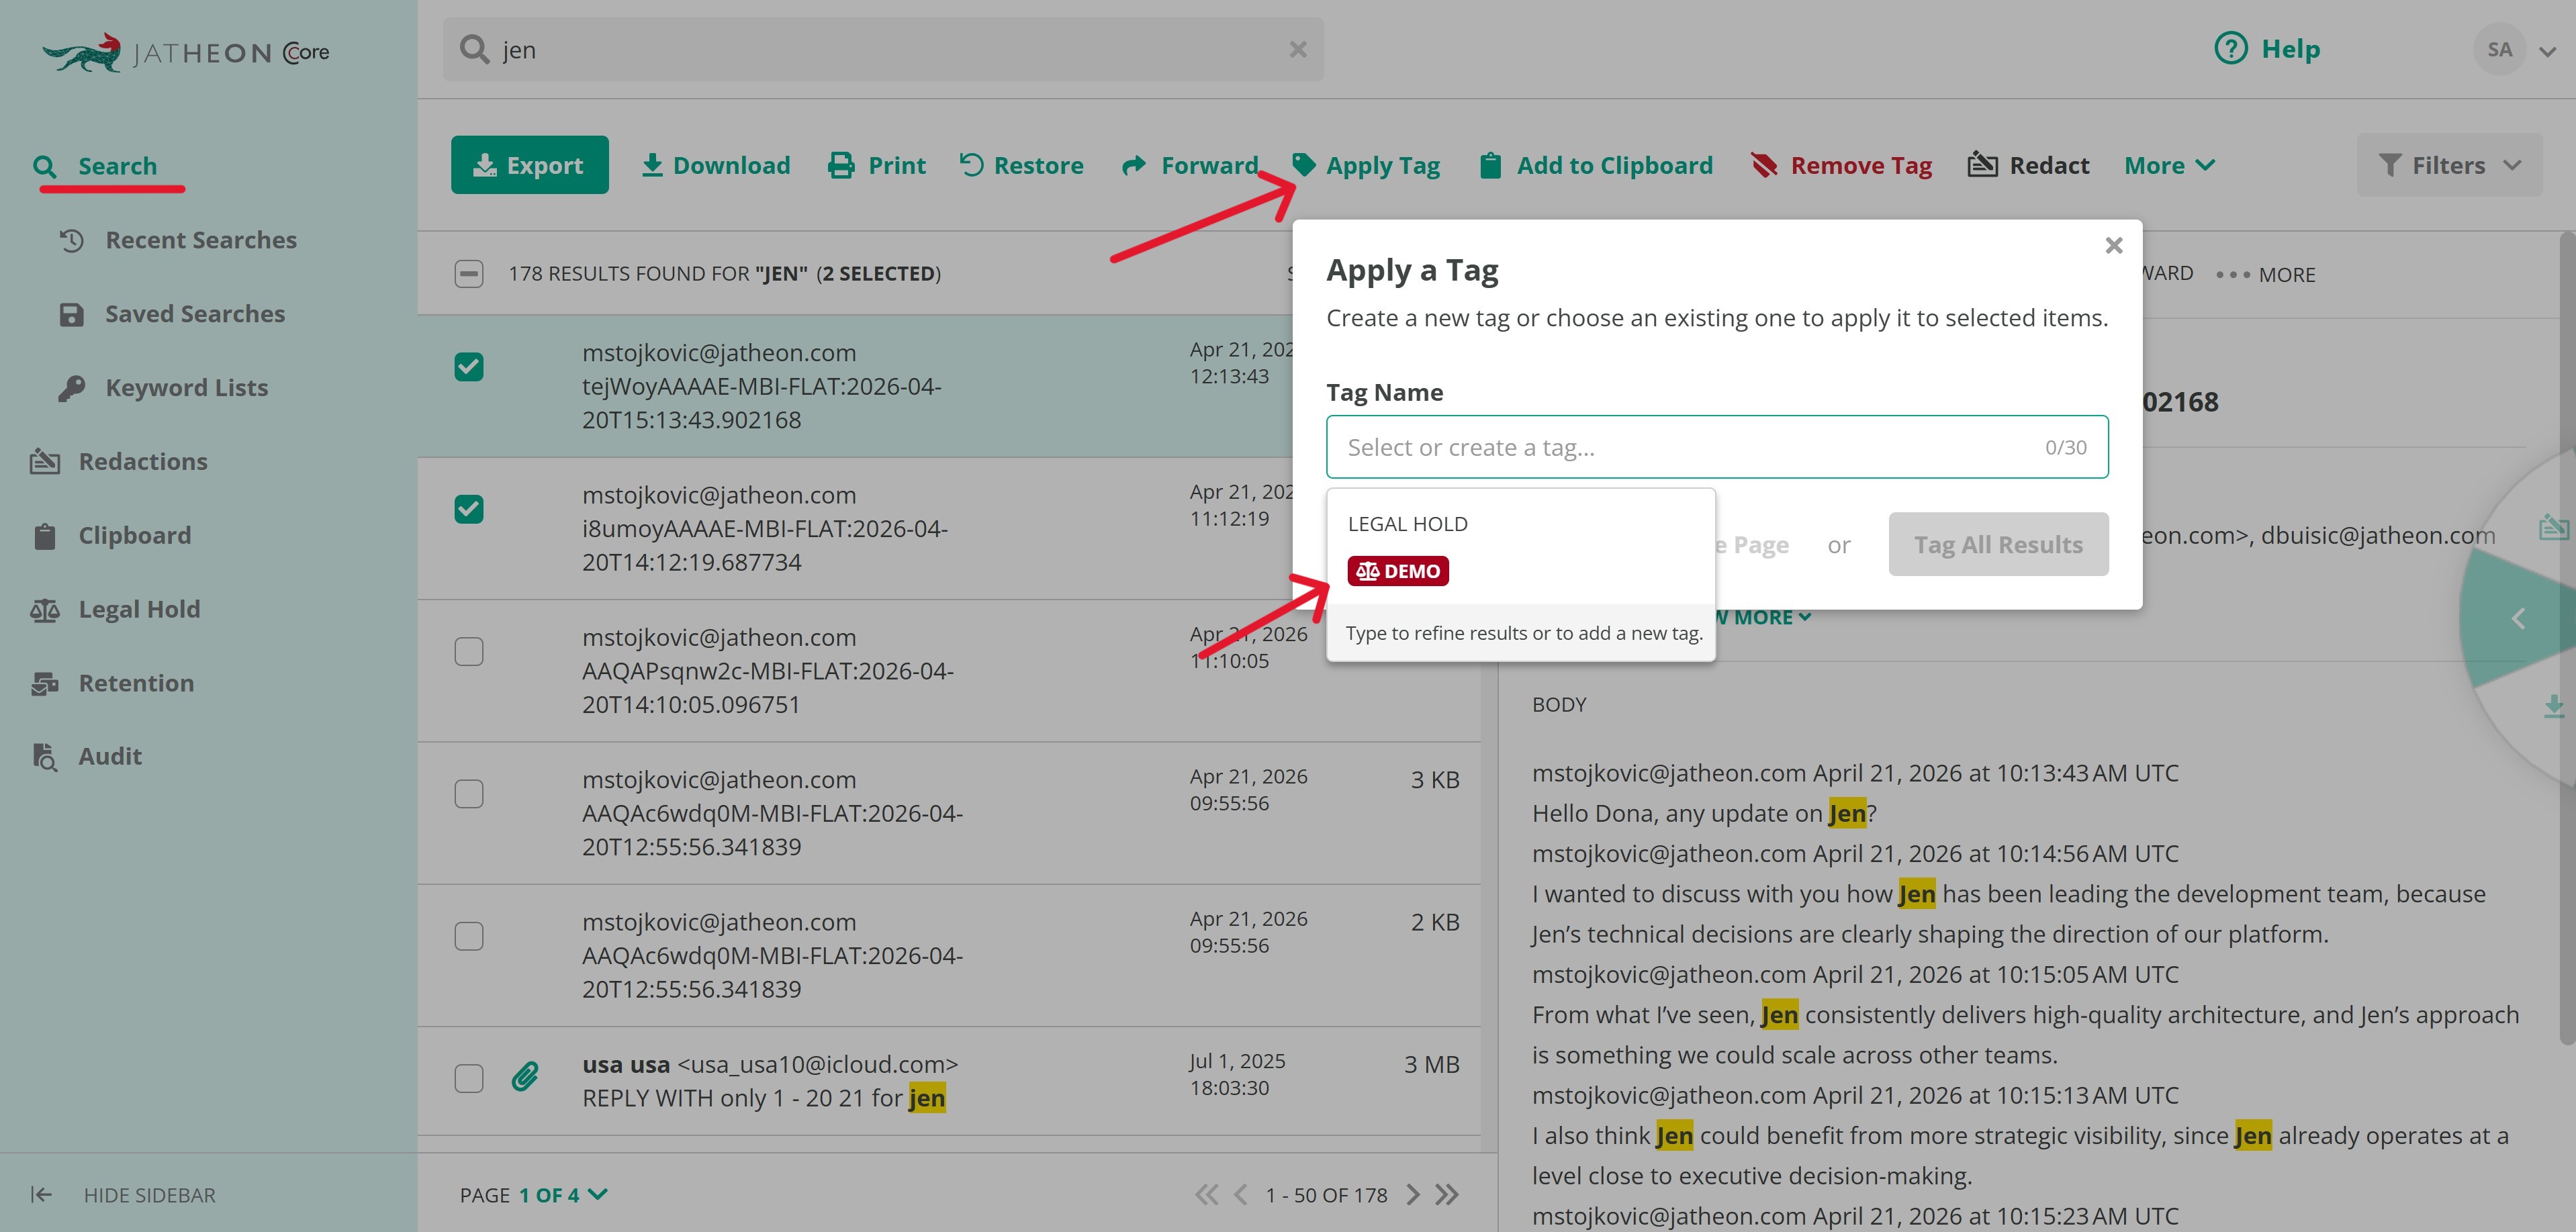Choose the DEMO legal hold tag
Viewport: 2576px width, 1232px height.
click(x=1398, y=571)
